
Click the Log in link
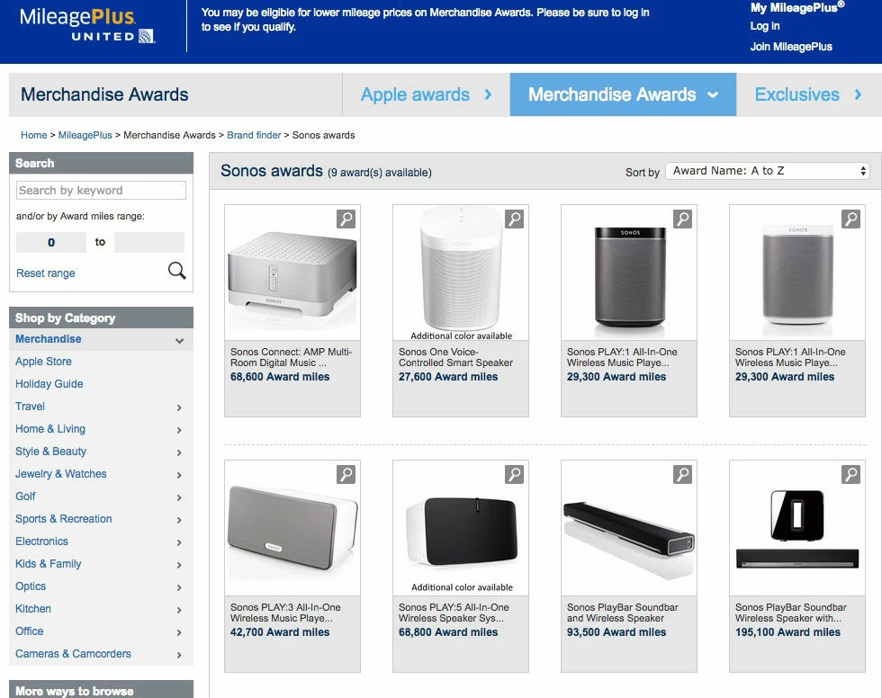pyautogui.click(x=764, y=26)
